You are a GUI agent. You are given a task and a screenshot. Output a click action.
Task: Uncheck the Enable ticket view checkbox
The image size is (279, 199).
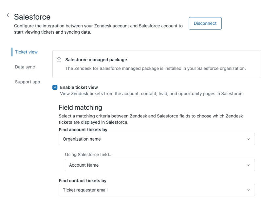point(55,87)
